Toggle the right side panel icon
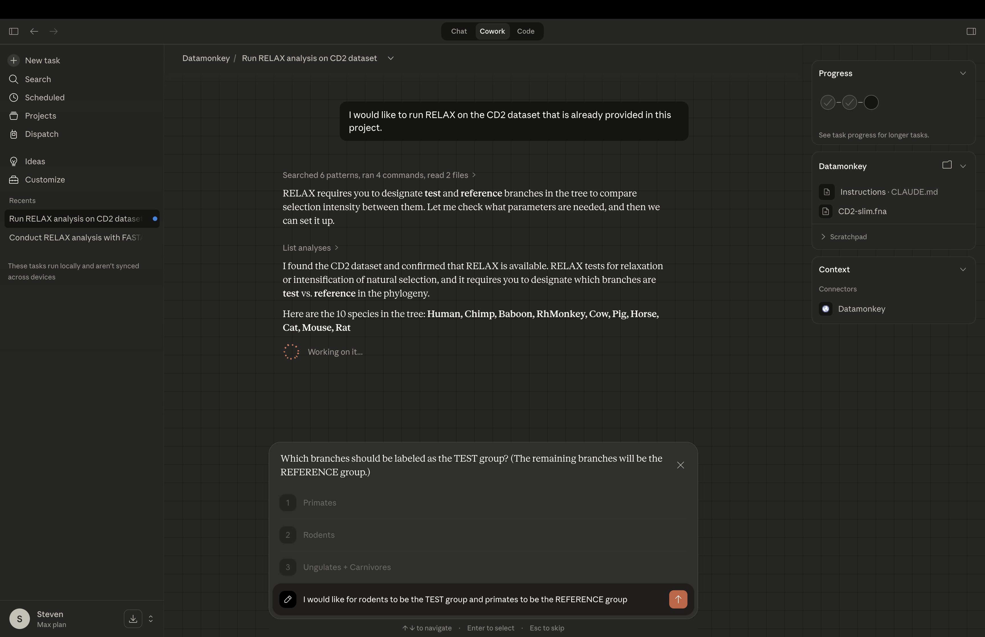985x637 pixels. tap(971, 31)
